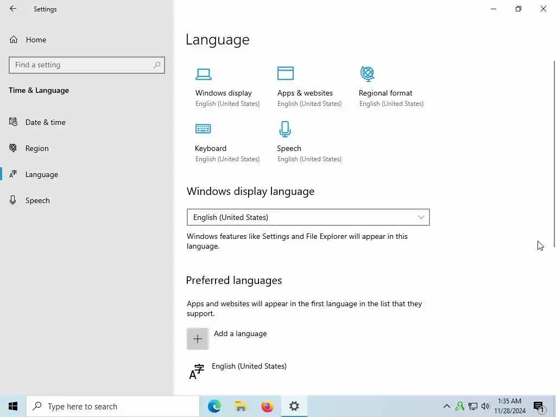Launch Firefox from taskbar
The height and width of the screenshot is (417, 556).
pos(267,406)
